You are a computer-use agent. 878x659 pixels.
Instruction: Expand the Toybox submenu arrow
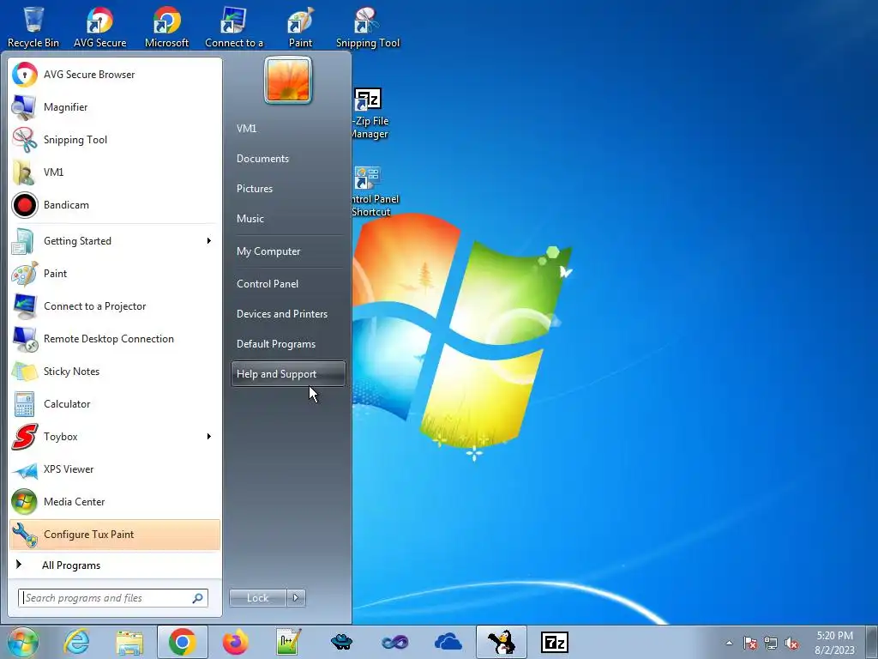209,437
